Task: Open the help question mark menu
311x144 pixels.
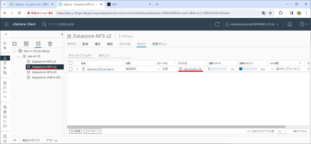Action: (x=303, y=24)
